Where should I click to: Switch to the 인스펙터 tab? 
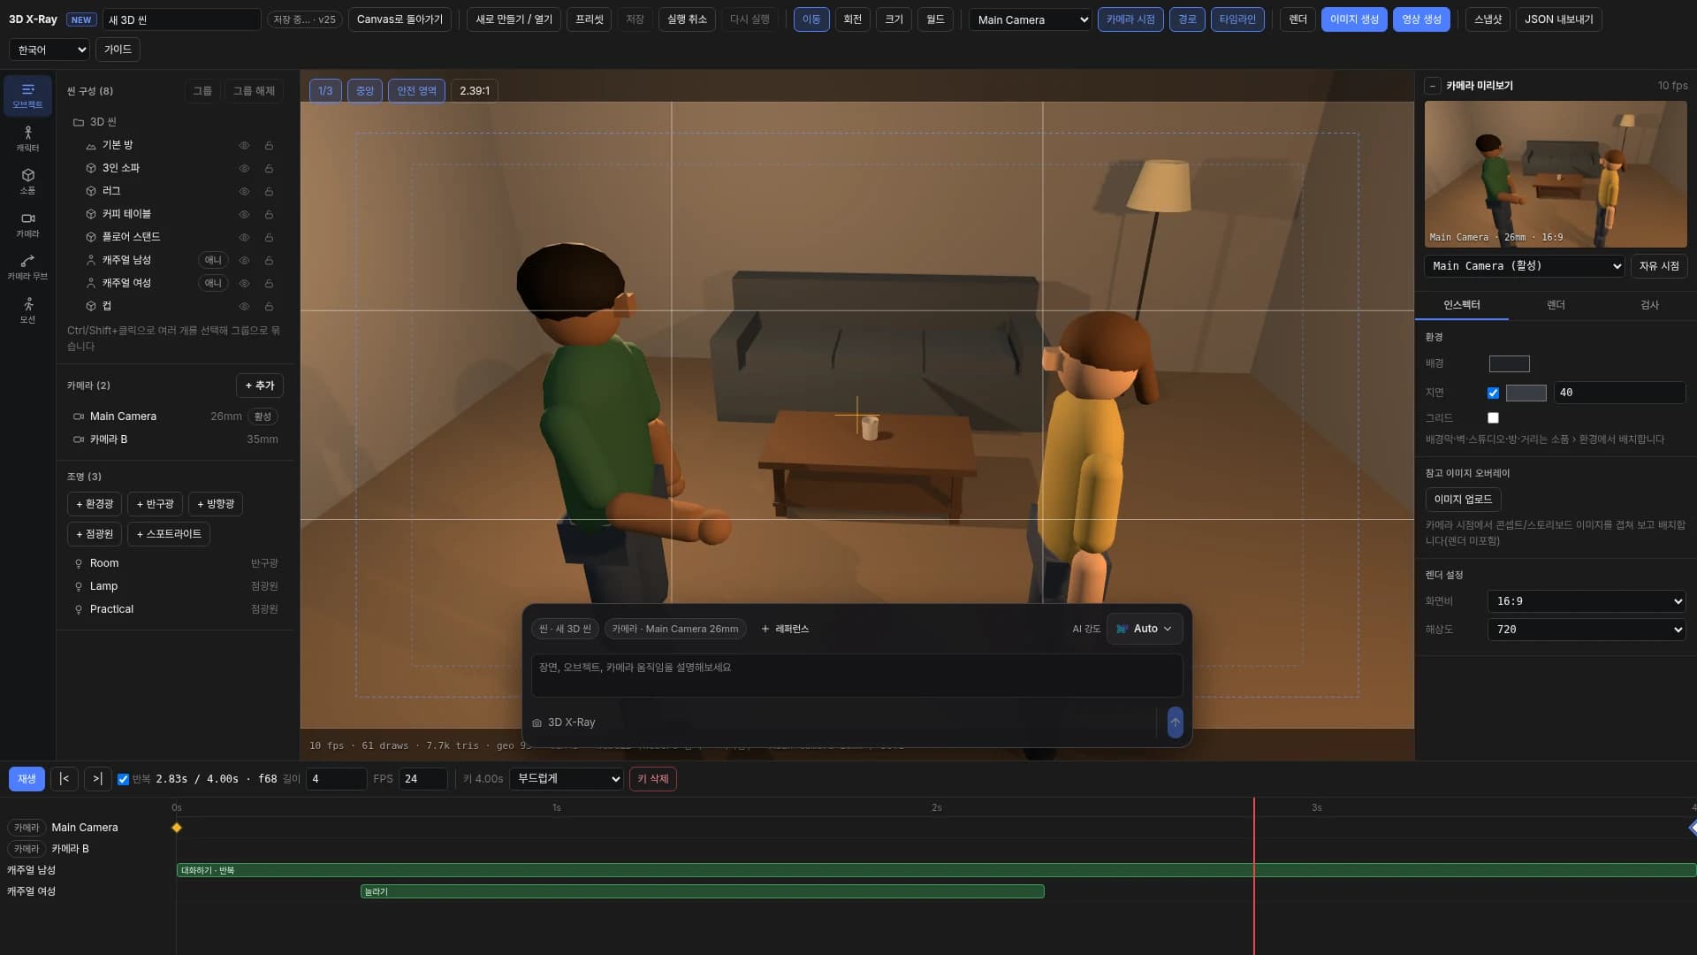coord(1461,304)
